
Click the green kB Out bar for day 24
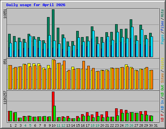[x=123, y=117]
